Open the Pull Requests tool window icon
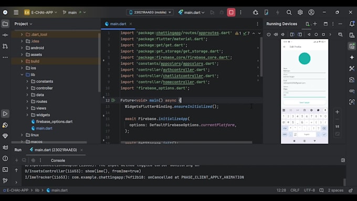357x201 pixels. [5, 46]
